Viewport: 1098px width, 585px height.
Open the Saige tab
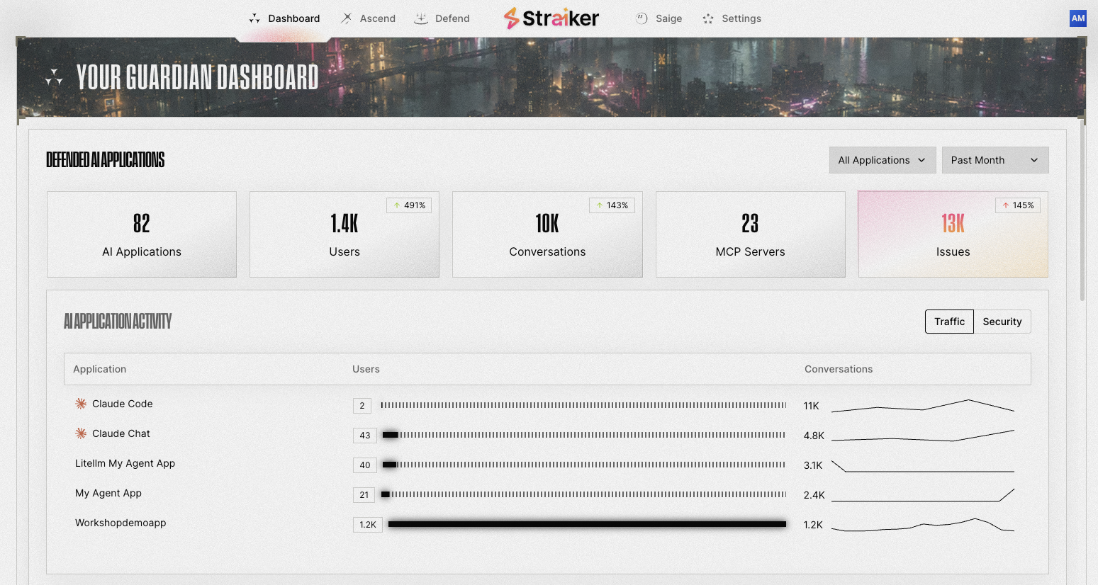tap(659, 18)
